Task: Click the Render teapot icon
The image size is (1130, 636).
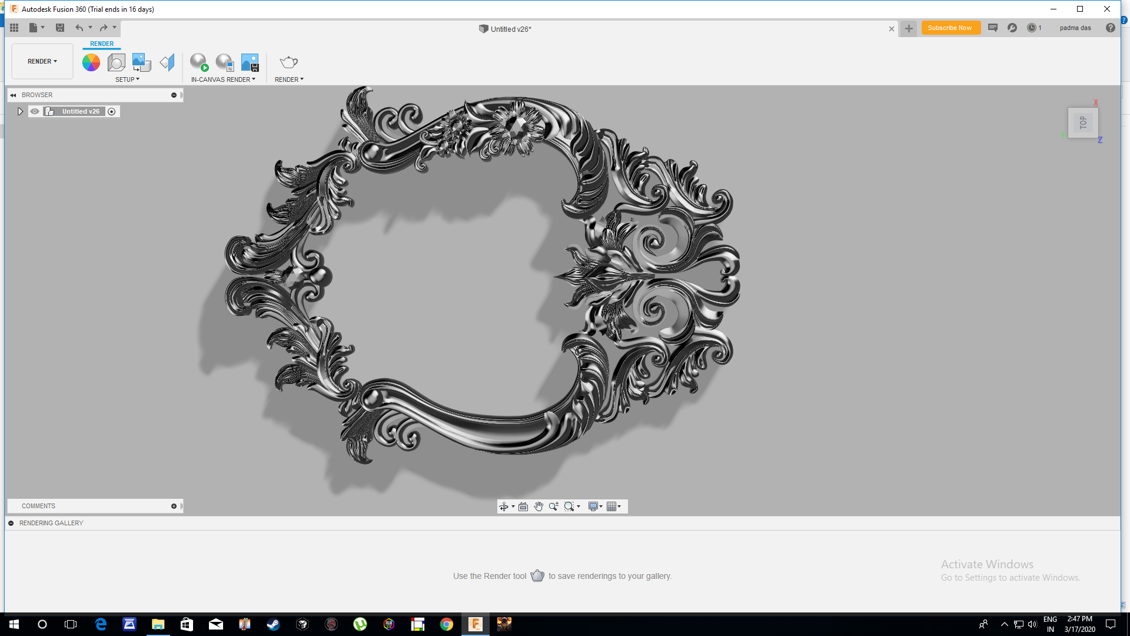Action: pos(288,62)
